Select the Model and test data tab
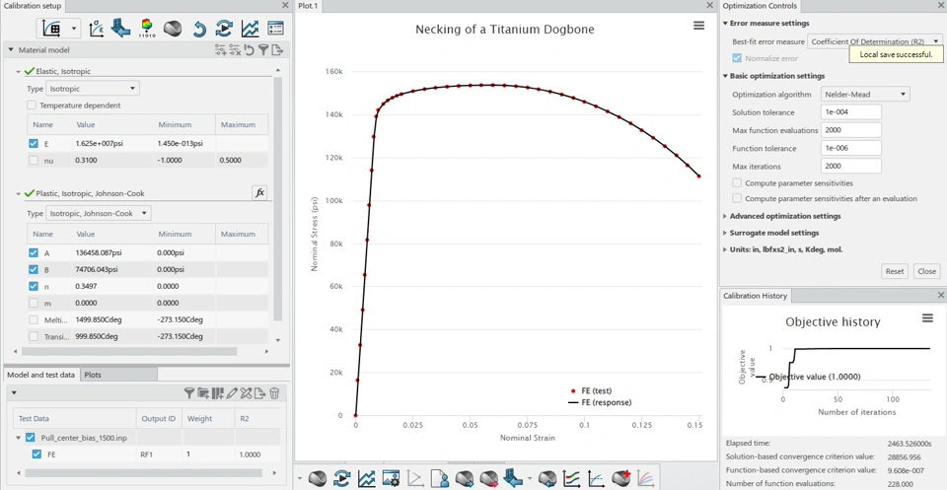The image size is (947, 490). pyautogui.click(x=41, y=375)
